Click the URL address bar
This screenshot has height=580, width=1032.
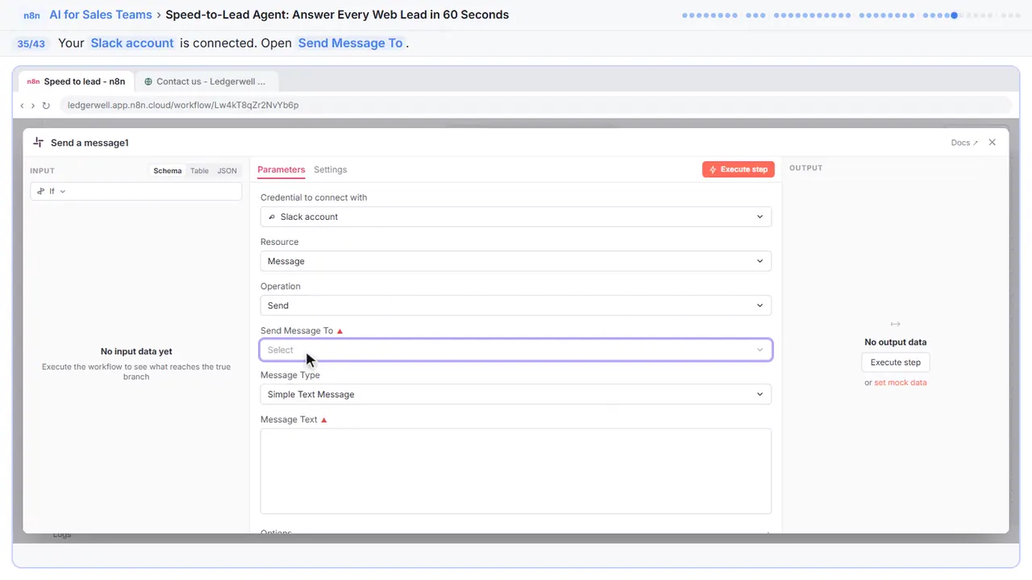(535, 105)
